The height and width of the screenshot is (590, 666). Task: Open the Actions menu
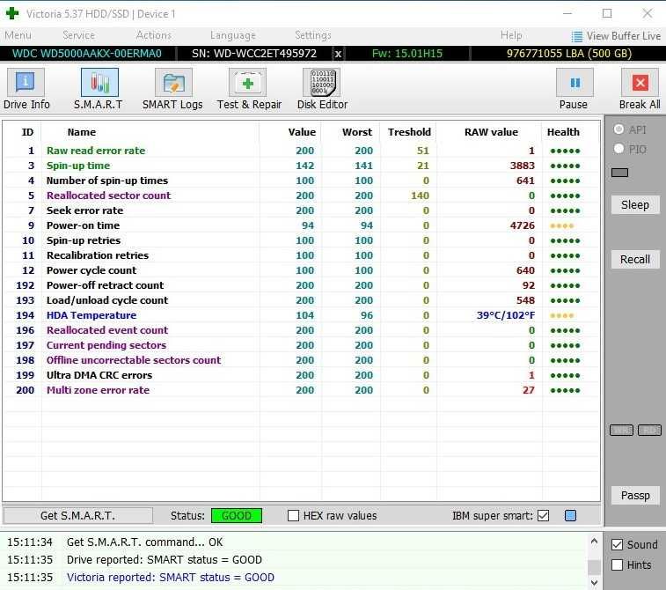pyautogui.click(x=154, y=35)
